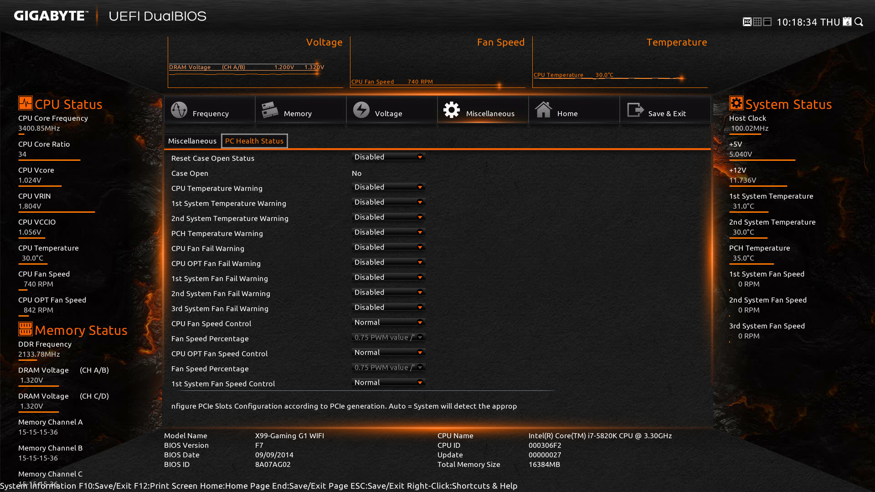The height and width of the screenshot is (492, 875).
Task: Click CPU Vcore value 1.024V
Action: (30, 180)
